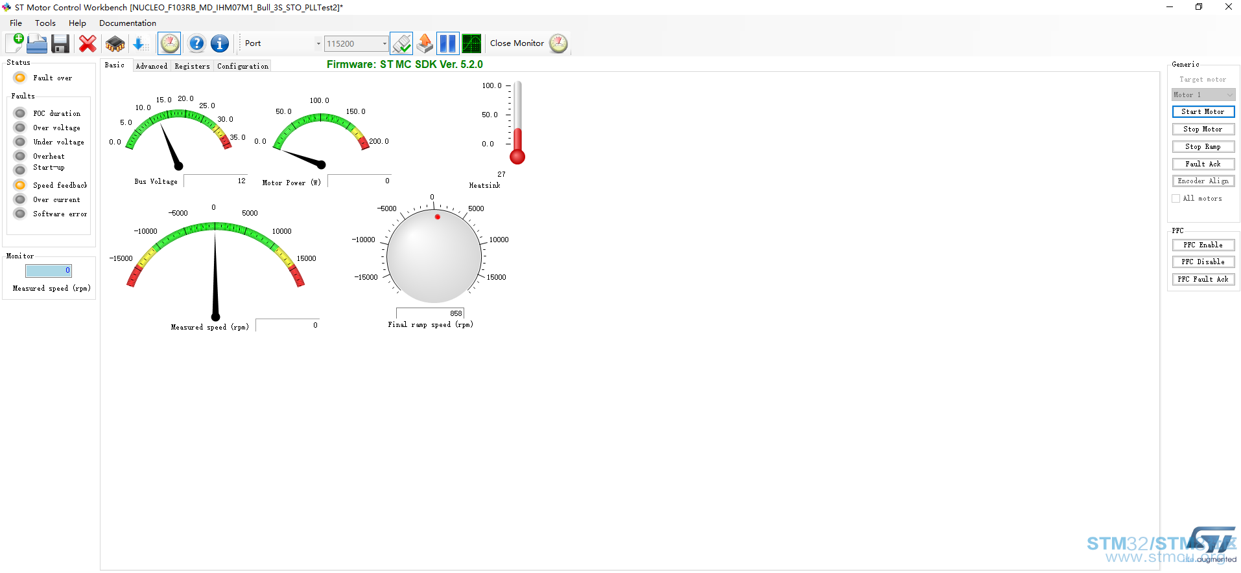Screen dimensions: 1241x573
Task: Click the Start Motor button
Action: point(1203,112)
